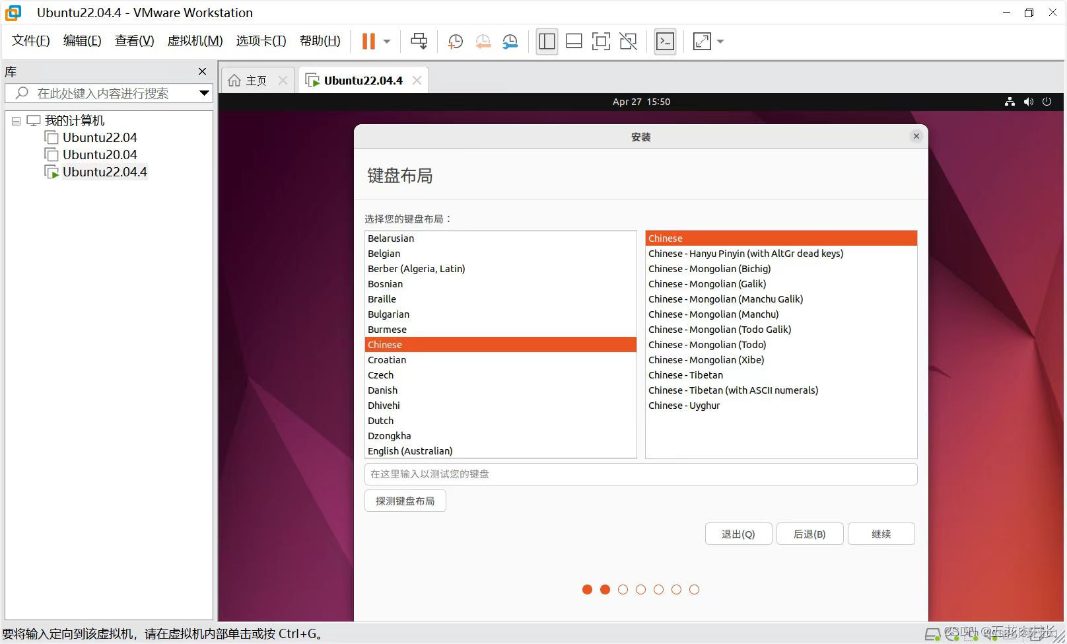Viewport: 1067px width, 644px height.
Task: Select English (Australian) keyboard layout
Action: pos(500,451)
